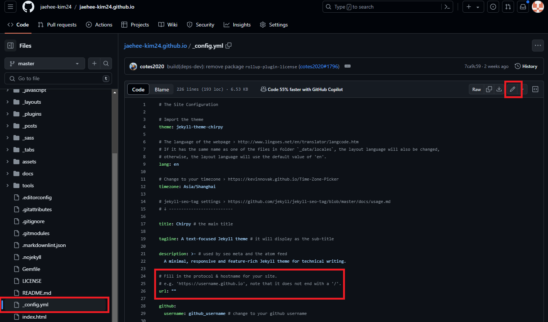
Task: Open the Projects tab
Action: [x=135, y=25]
